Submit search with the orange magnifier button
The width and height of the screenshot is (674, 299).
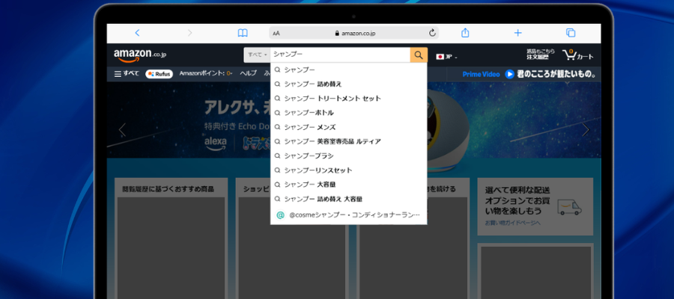419,55
